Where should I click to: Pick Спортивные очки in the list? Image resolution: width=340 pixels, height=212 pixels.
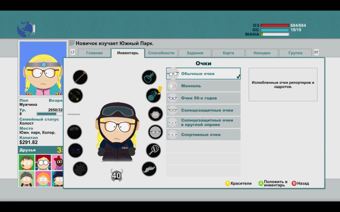203,135
